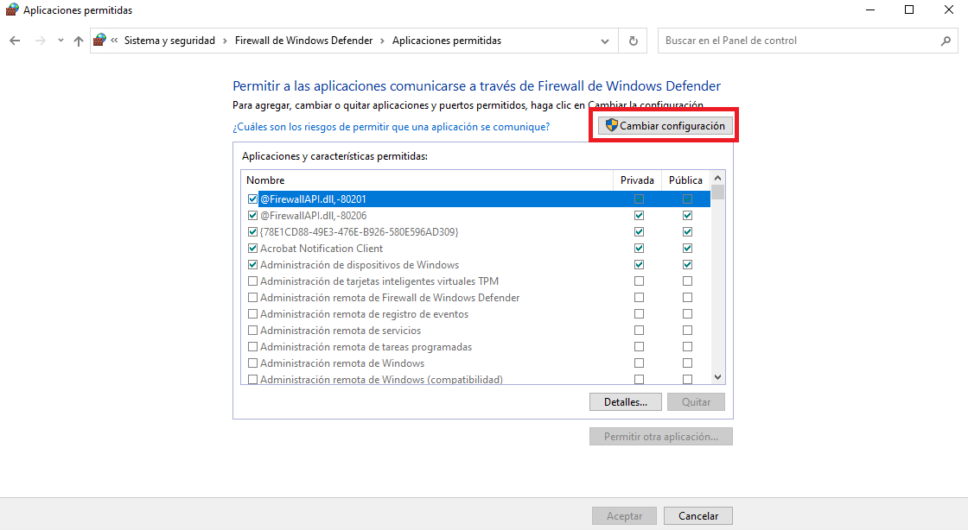This screenshot has width=968, height=530.
Task: Sort list by Nombre column header
Action: [x=427, y=180]
